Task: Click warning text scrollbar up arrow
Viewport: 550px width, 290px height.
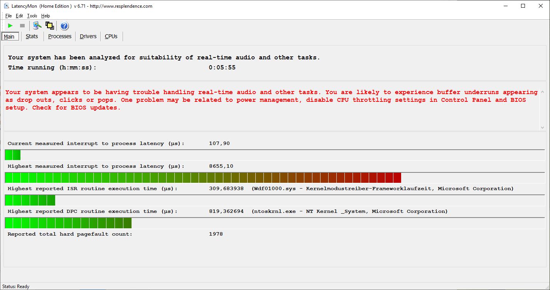Action: [543, 92]
